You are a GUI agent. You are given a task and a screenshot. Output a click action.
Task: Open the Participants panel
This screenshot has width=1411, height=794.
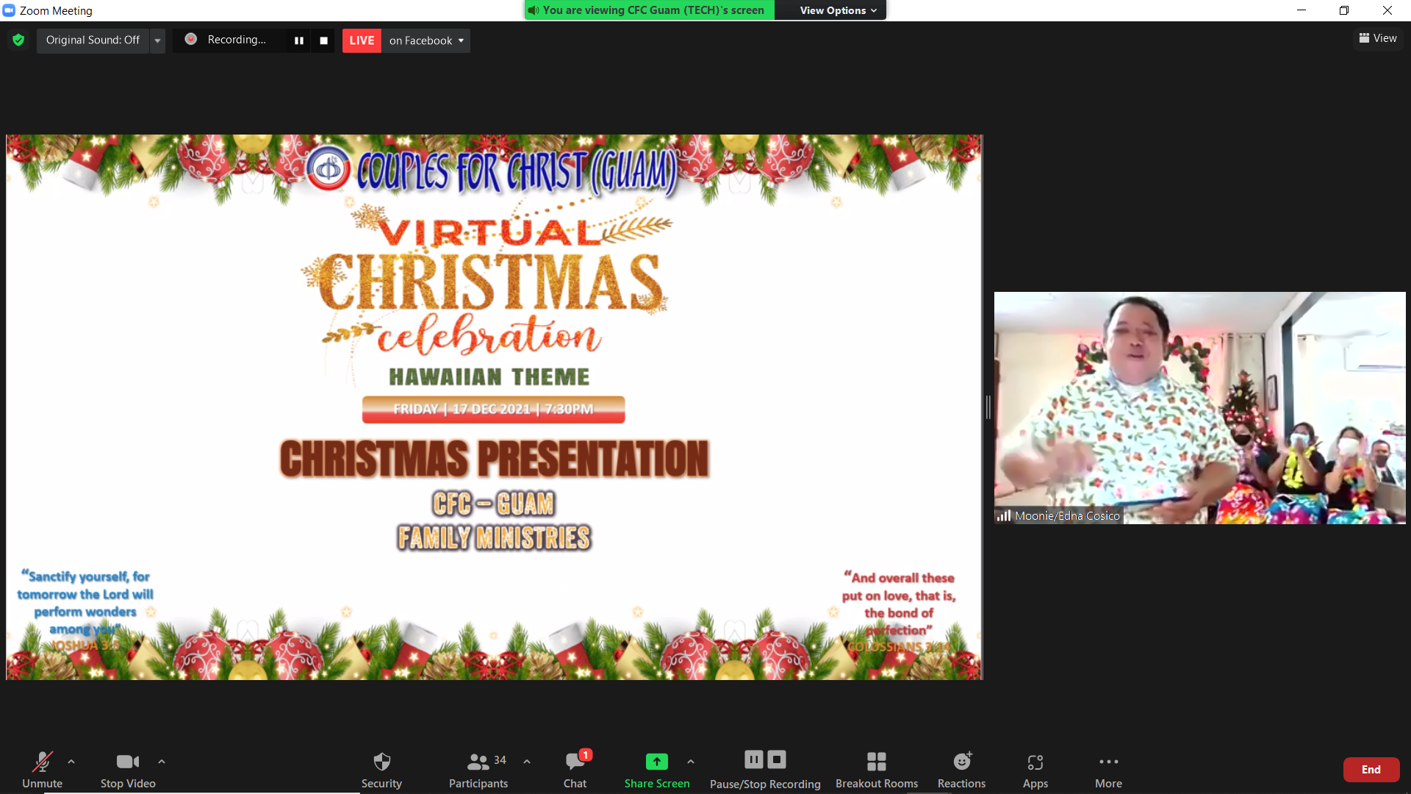coord(478,769)
